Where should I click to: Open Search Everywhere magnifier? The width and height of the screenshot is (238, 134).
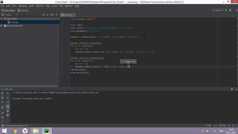point(237,10)
